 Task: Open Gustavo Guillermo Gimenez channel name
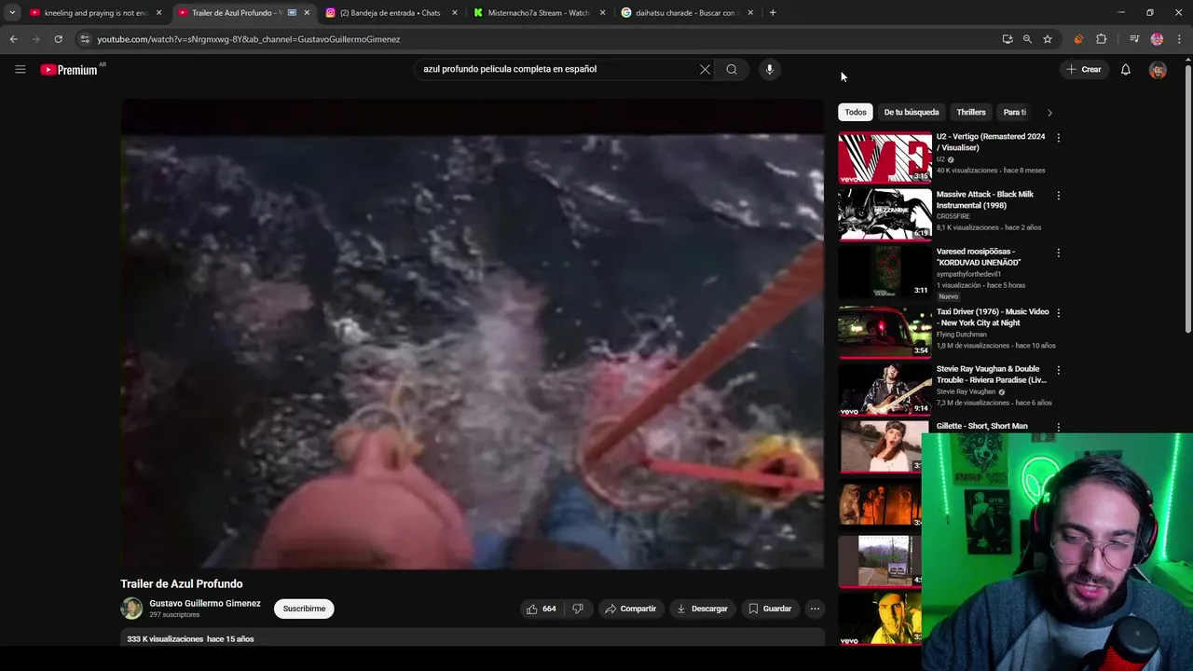coord(205,604)
